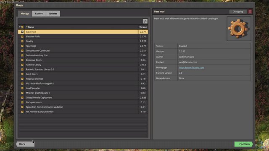Select the Load Spreader row name
The height and width of the screenshot is (151, 269).
pos(33,88)
